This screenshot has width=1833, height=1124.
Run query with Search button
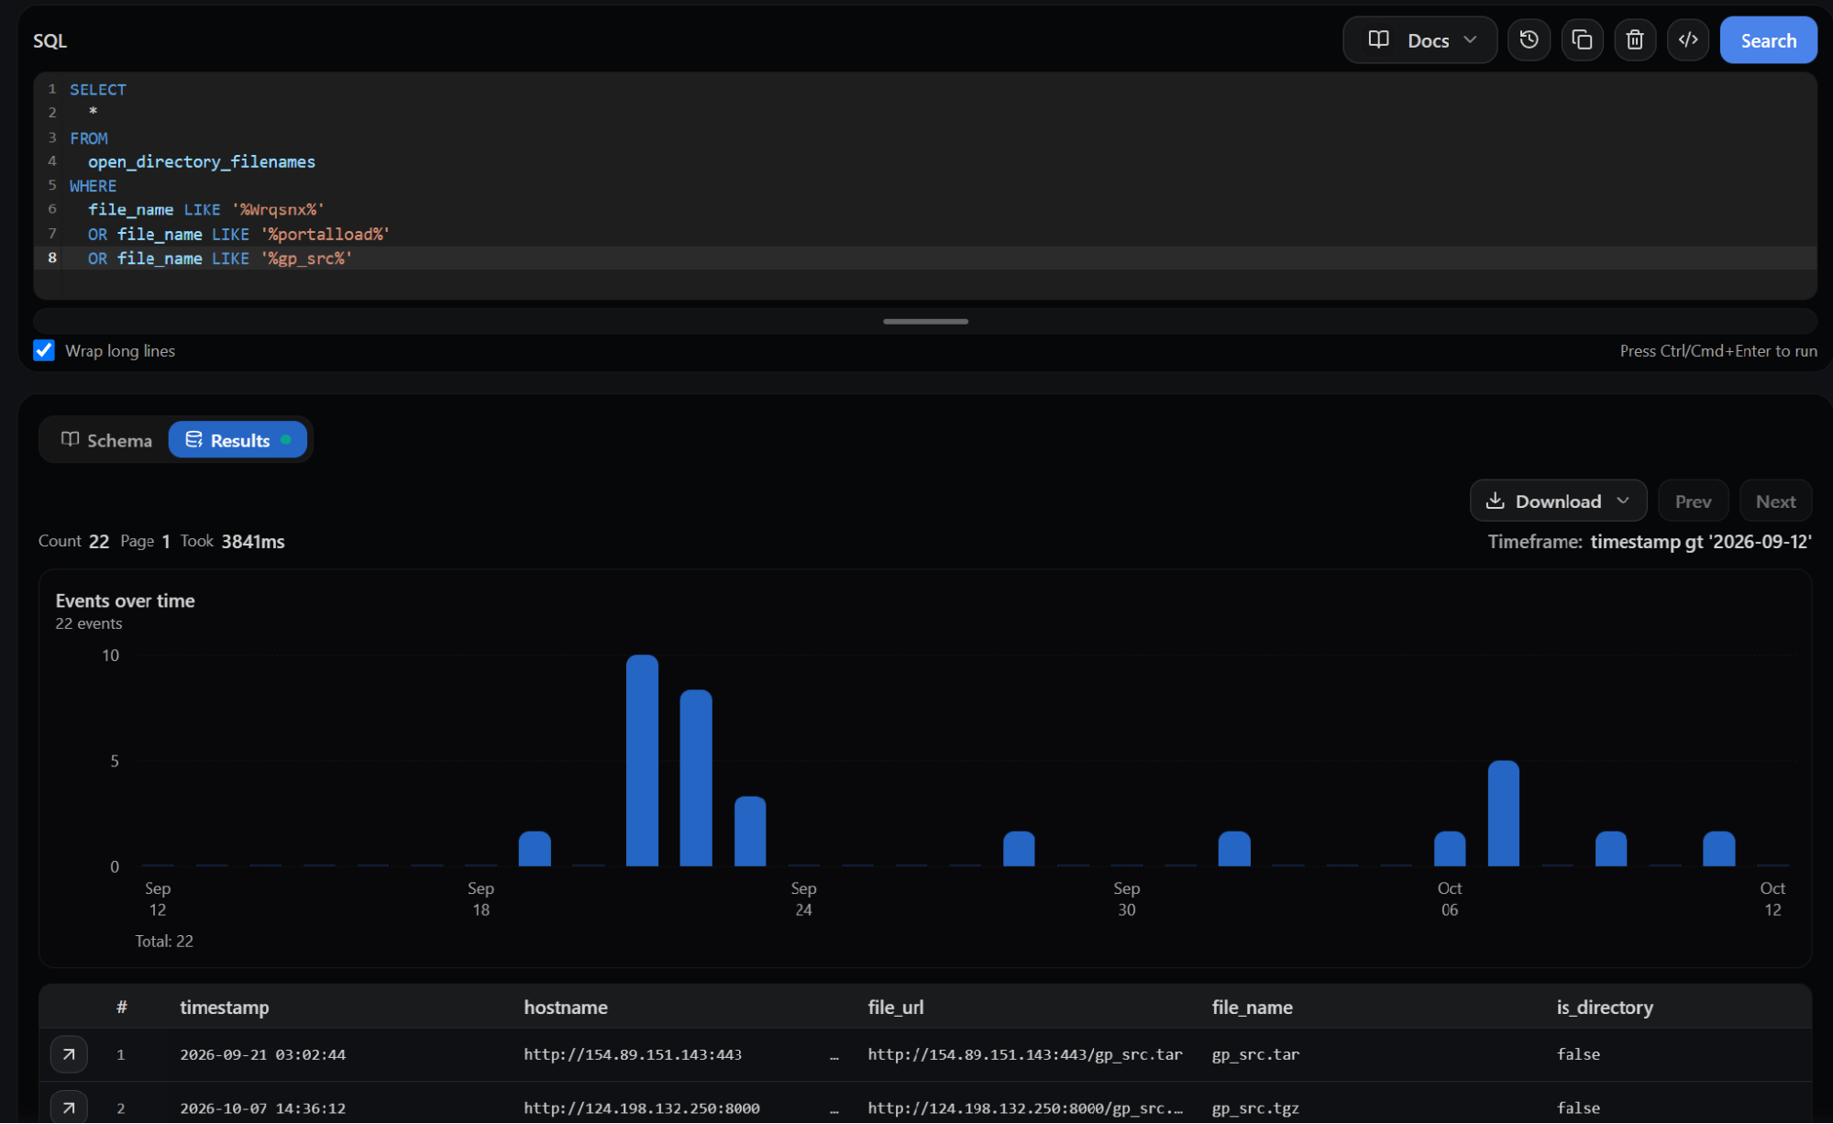[1768, 40]
